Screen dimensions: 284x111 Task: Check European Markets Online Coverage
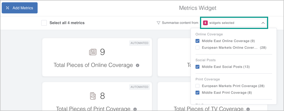point(197,48)
